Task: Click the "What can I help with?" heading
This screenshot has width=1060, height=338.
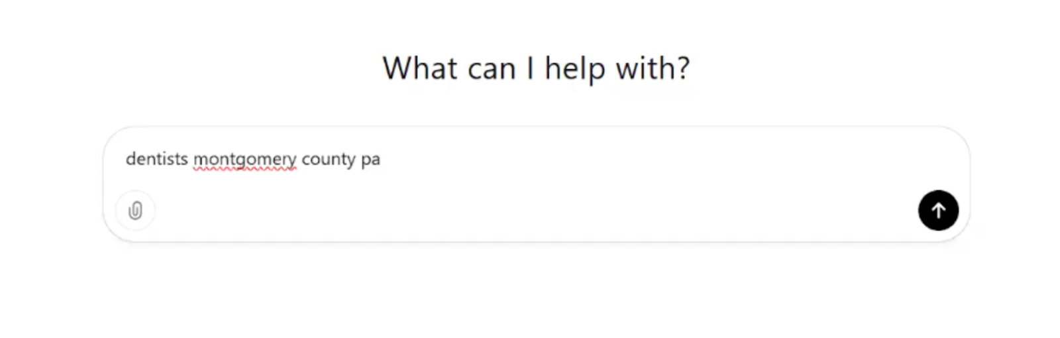Action: [x=536, y=68]
